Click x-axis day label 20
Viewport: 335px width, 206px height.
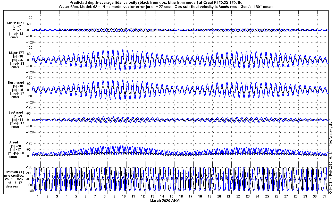click(x=219, y=196)
